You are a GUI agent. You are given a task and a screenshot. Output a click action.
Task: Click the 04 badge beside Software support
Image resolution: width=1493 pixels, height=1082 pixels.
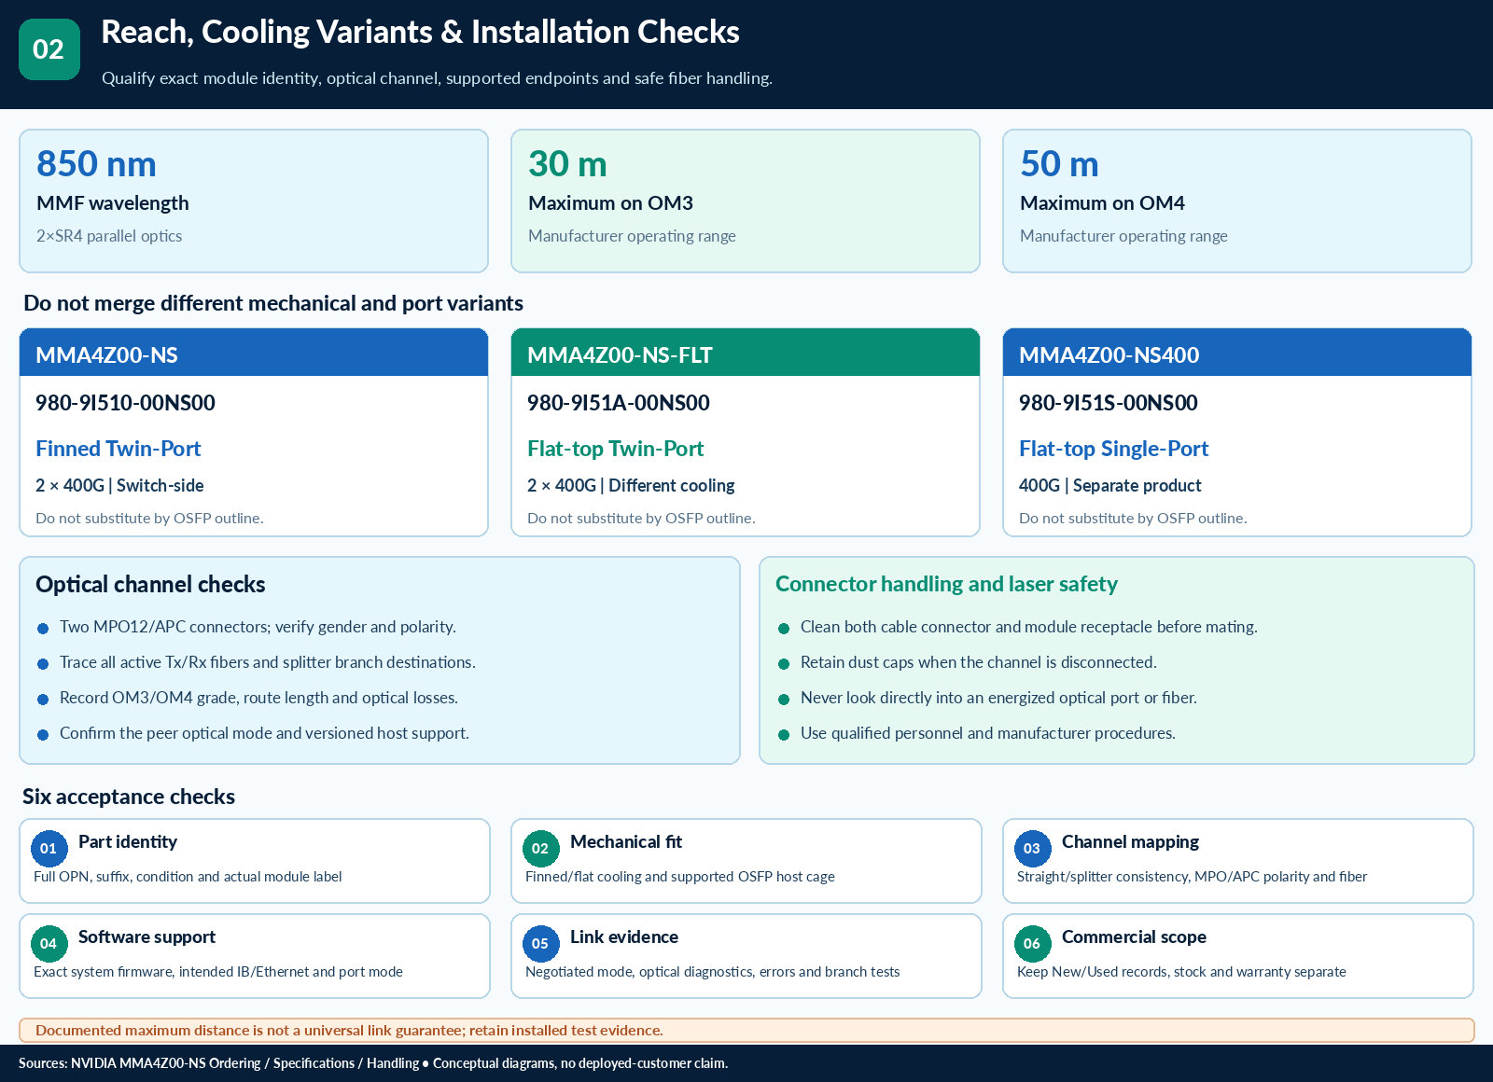coord(49,944)
